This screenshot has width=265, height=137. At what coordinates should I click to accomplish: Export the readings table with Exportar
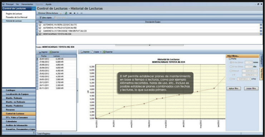click(54, 52)
